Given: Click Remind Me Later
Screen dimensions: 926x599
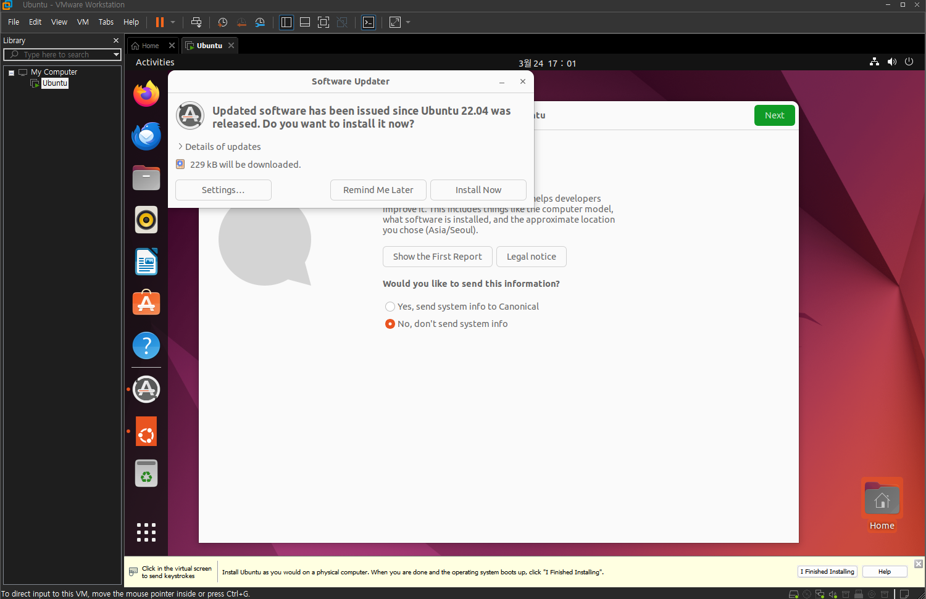Looking at the screenshot, I should click(378, 190).
